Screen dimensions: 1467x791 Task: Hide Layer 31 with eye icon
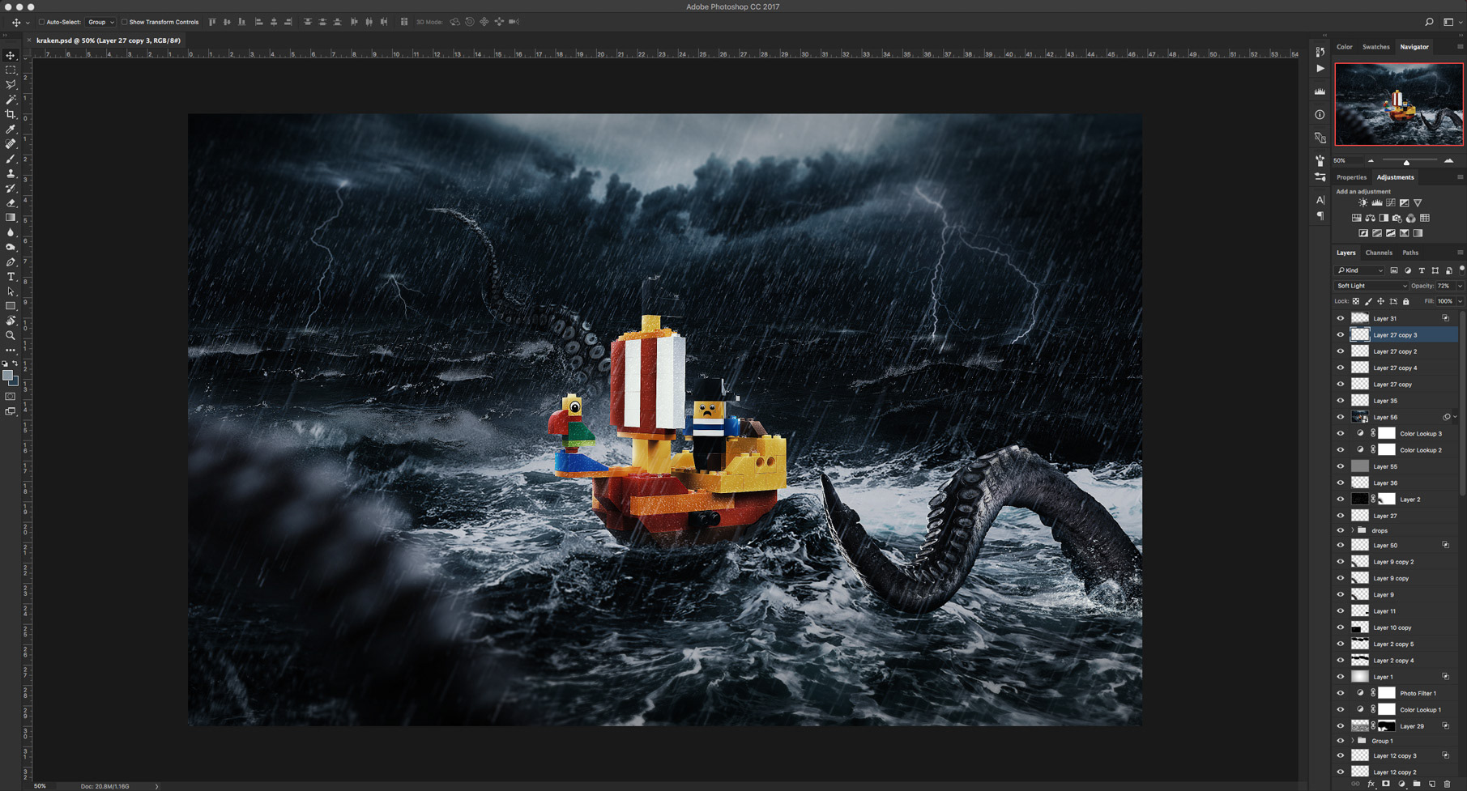coord(1340,318)
